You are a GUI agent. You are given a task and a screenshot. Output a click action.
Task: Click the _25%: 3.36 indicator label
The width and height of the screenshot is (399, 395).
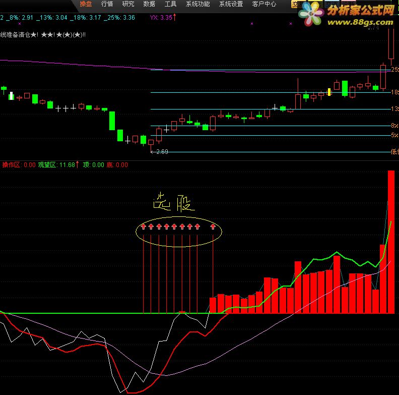(119, 18)
